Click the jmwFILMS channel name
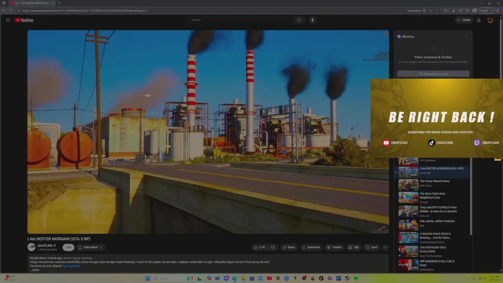The height and width of the screenshot is (283, 503). pyautogui.click(x=45, y=246)
